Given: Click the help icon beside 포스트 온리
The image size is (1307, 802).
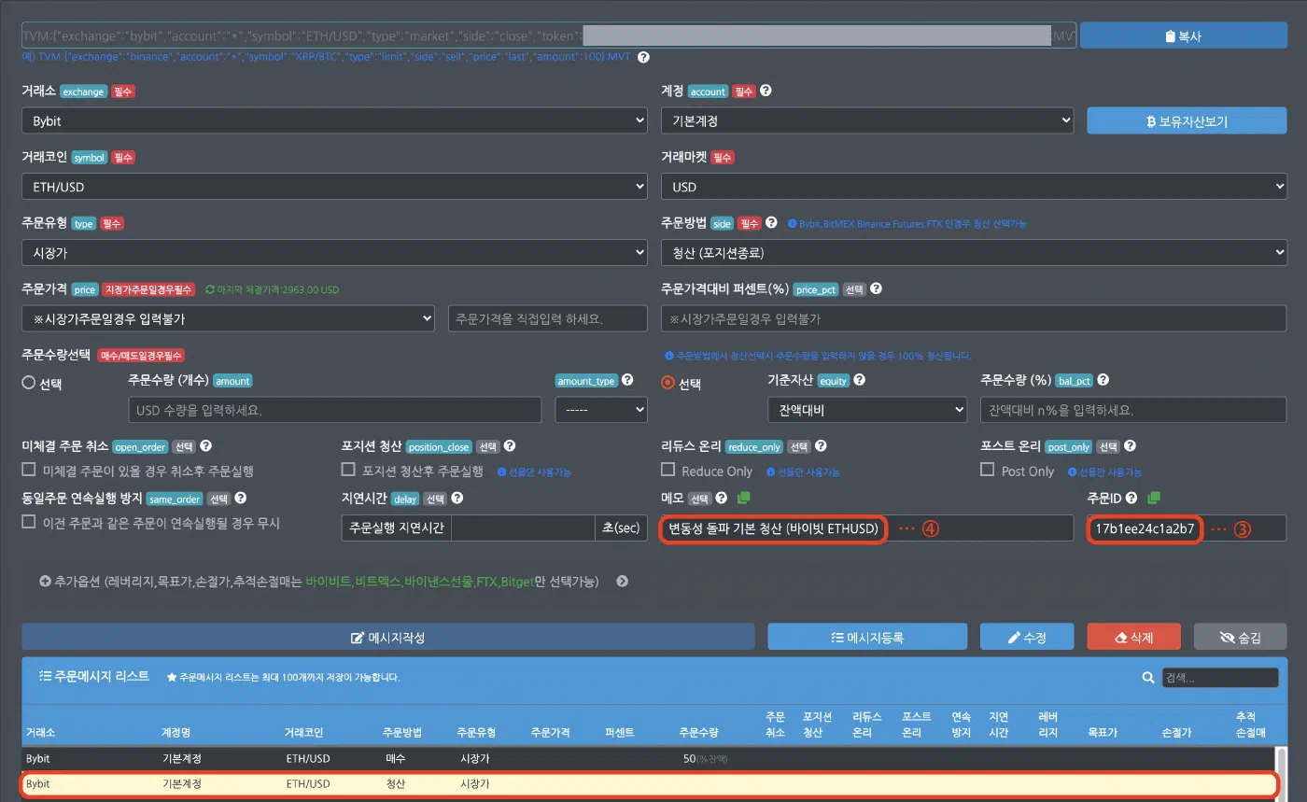Looking at the screenshot, I should coord(1129,446).
